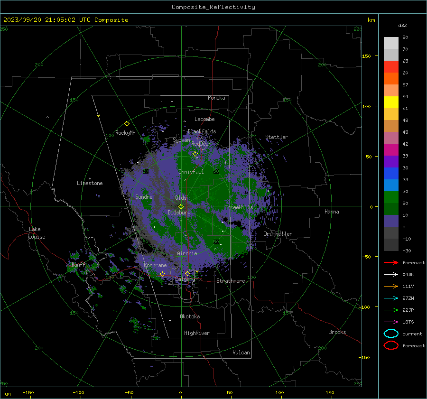
Task: Click the dBZ legend heading
Action: coord(402,25)
